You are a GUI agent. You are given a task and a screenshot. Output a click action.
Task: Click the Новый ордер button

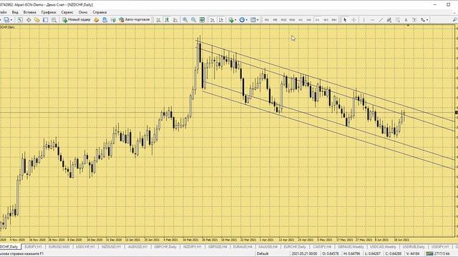(76, 20)
